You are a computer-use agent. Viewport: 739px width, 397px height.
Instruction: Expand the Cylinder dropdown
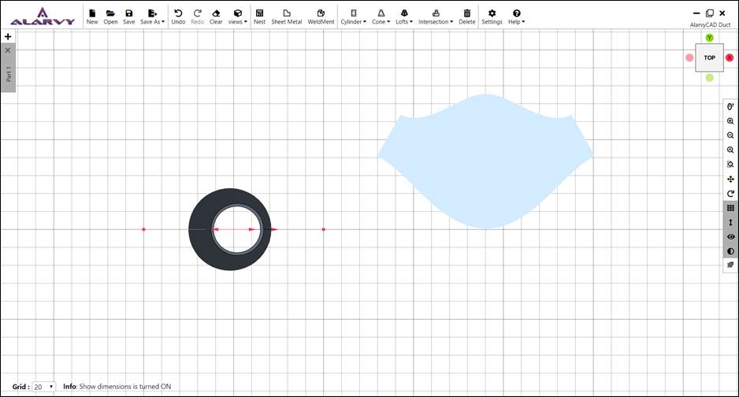[x=354, y=17]
